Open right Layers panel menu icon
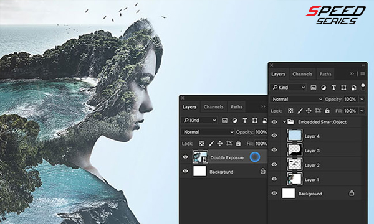The image size is (374, 224). [363, 74]
